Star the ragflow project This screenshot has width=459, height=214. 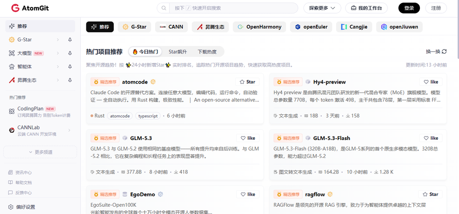coord(431,194)
